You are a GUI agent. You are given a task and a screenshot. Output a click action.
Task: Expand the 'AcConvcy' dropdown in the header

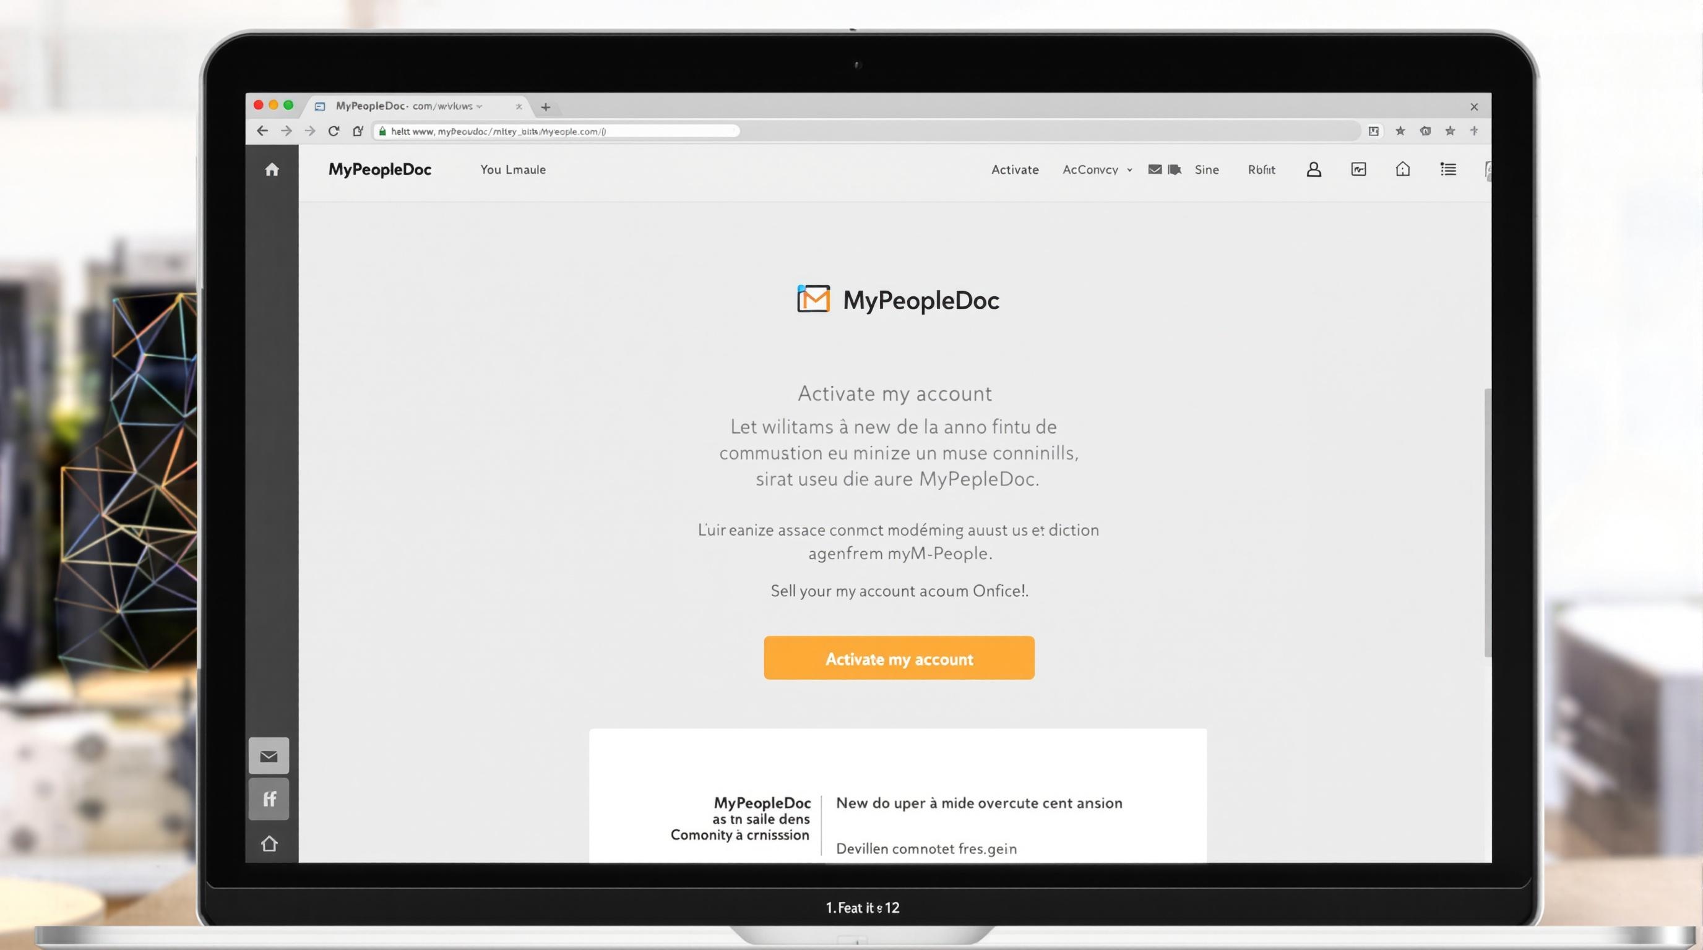[1097, 170]
